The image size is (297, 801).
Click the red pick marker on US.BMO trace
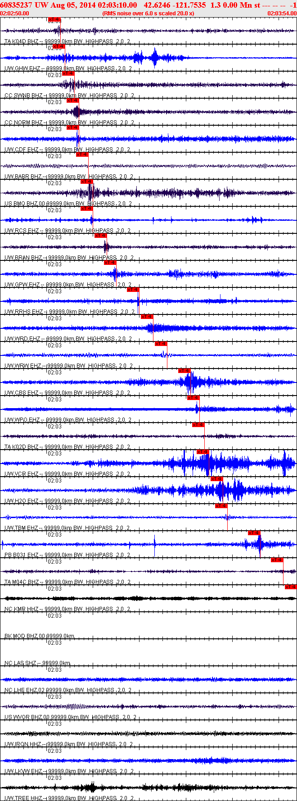pos(87,182)
